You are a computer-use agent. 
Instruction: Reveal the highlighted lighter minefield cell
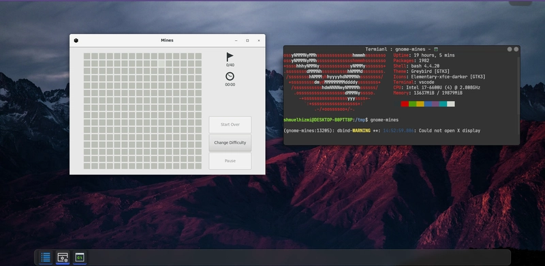pos(162,63)
